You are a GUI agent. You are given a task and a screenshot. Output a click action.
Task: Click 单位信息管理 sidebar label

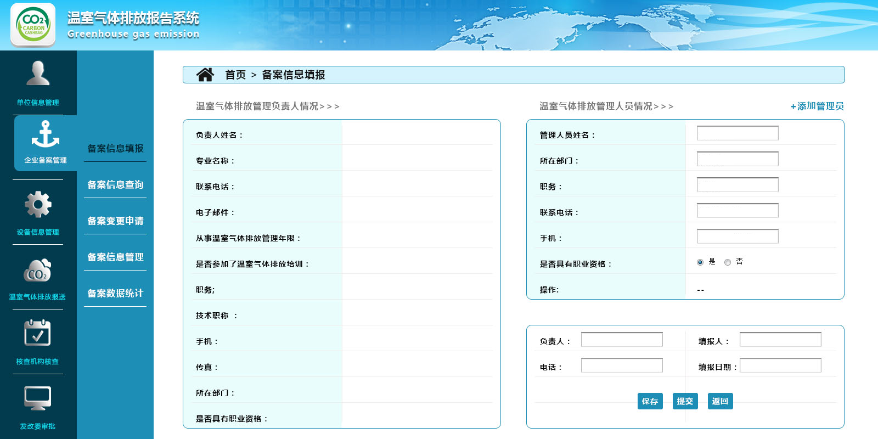coord(38,103)
